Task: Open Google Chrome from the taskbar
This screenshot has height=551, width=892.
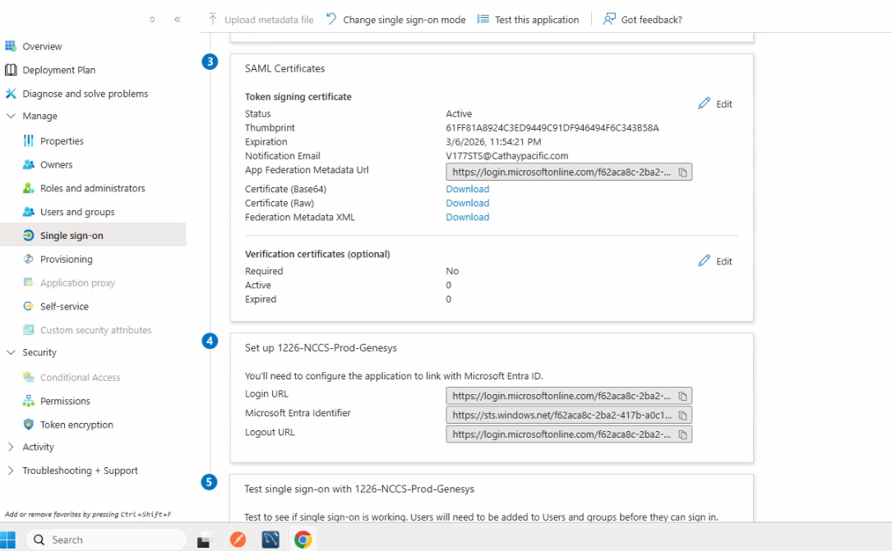Action: pyautogui.click(x=303, y=540)
